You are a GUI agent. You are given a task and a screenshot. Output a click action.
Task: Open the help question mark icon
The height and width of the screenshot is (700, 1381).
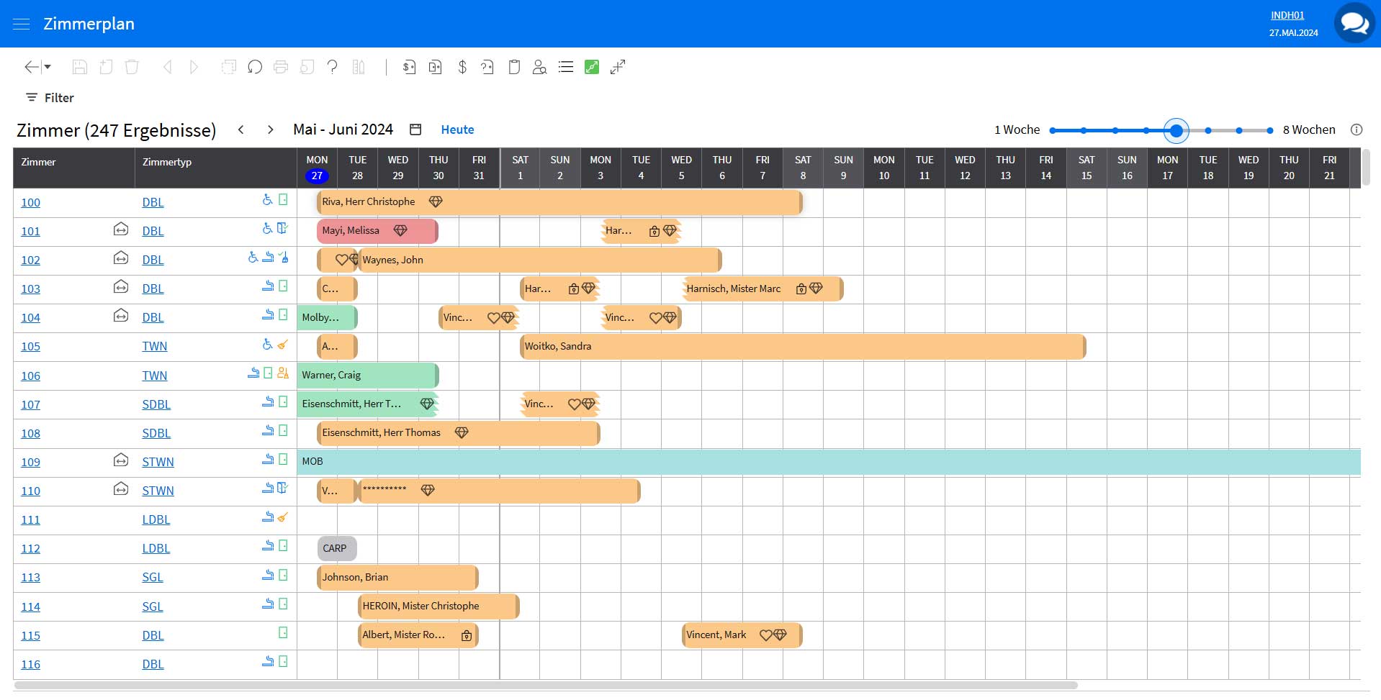[x=332, y=67]
